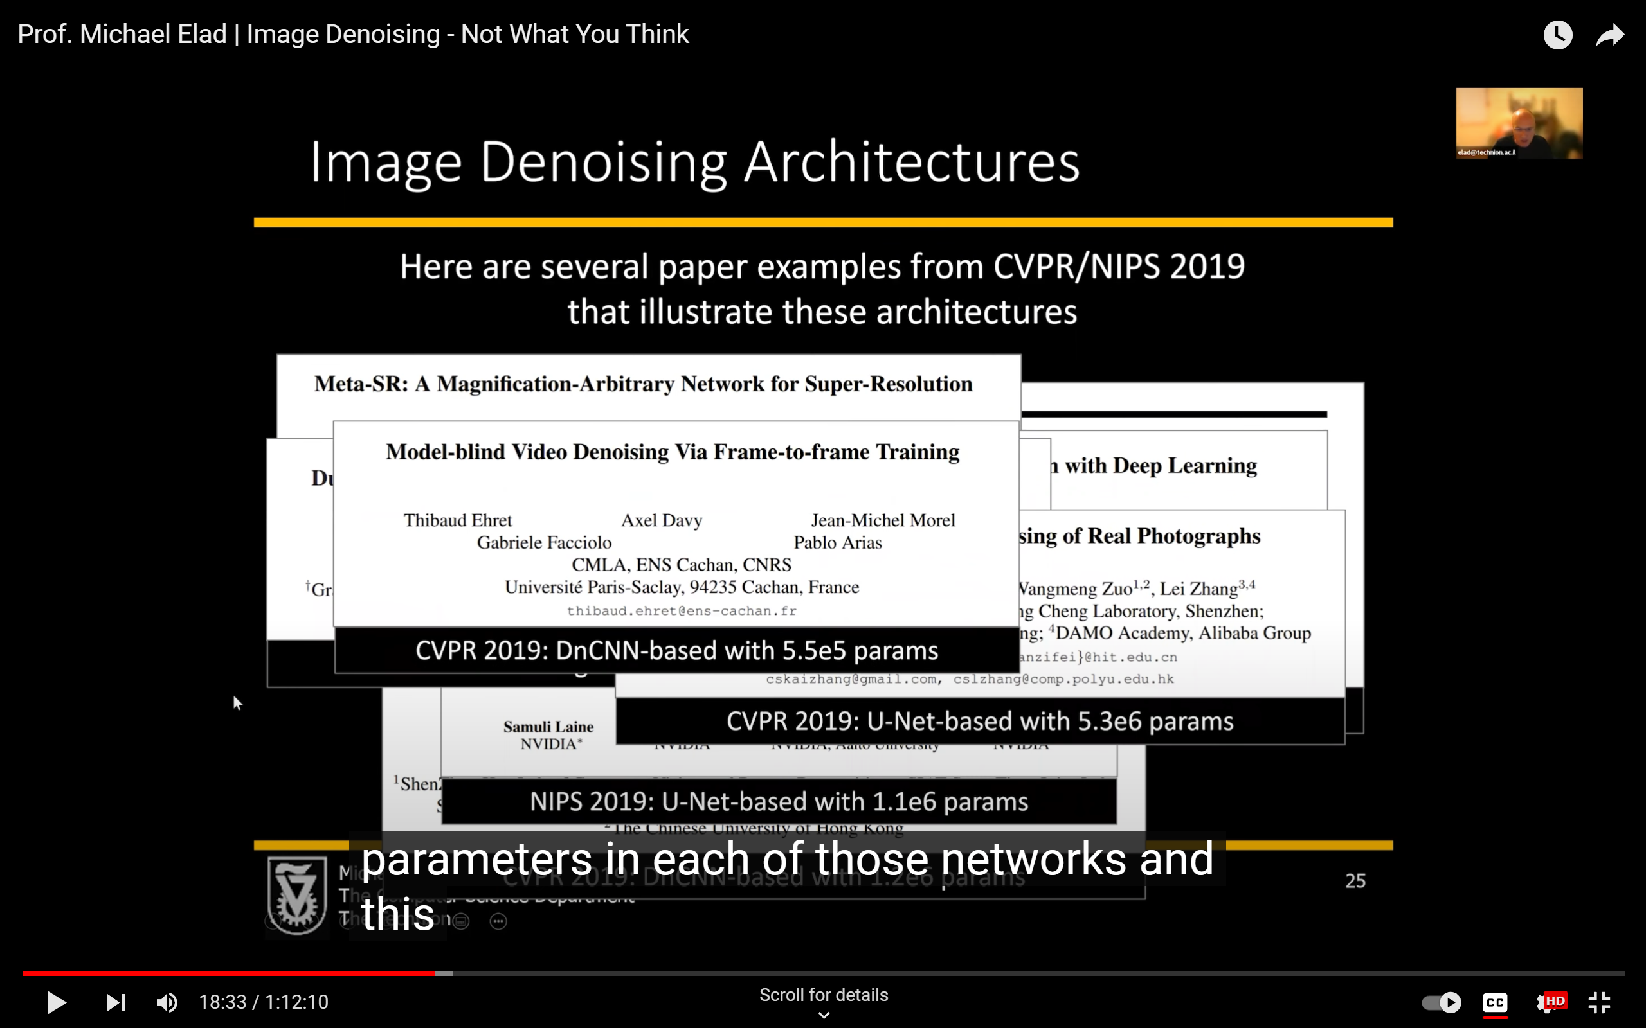Add video to Watch Later
Screen dimensions: 1646x1028
tap(1557, 35)
